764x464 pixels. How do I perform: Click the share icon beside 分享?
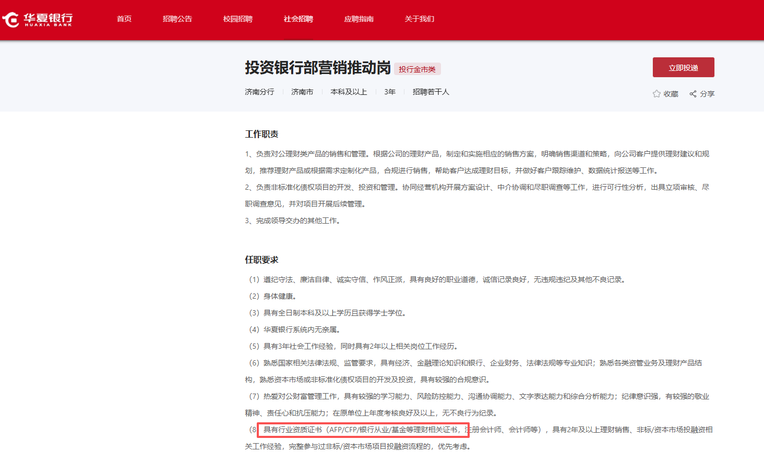pyautogui.click(x=693, y=94)
